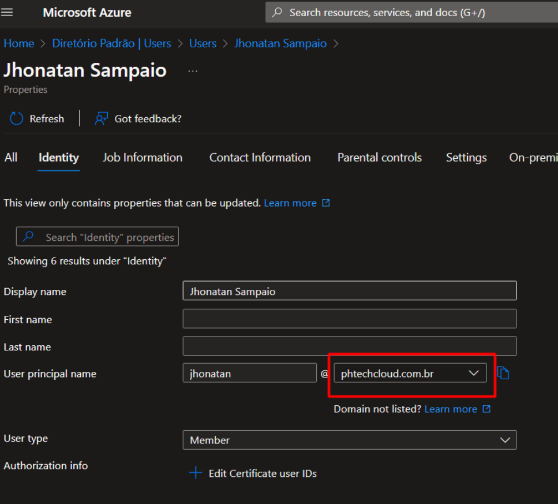Open Diretório Padrão | Users breadcrumb
The height and width of the screenshot is (504, 558).
point(111,43)
